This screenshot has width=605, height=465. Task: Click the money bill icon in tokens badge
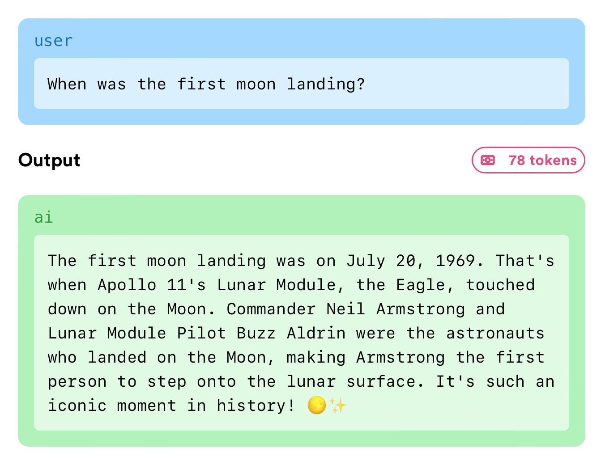pos(487,160)
